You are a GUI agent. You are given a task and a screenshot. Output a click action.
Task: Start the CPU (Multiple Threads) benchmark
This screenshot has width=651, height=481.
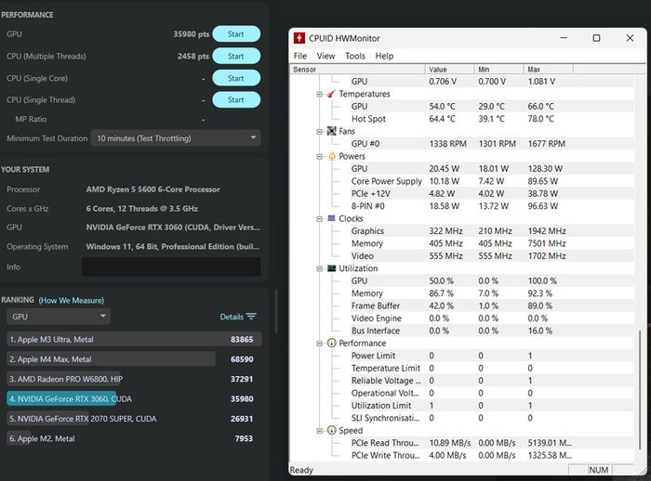point(236,56)
